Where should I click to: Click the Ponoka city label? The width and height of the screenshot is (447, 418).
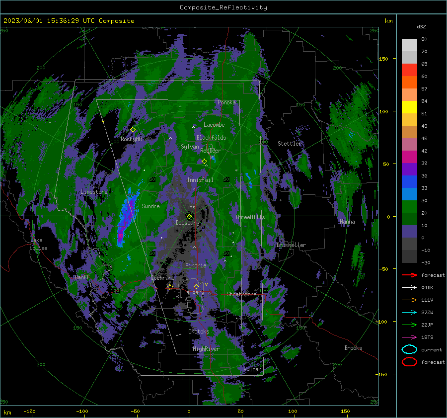[226, 102]
